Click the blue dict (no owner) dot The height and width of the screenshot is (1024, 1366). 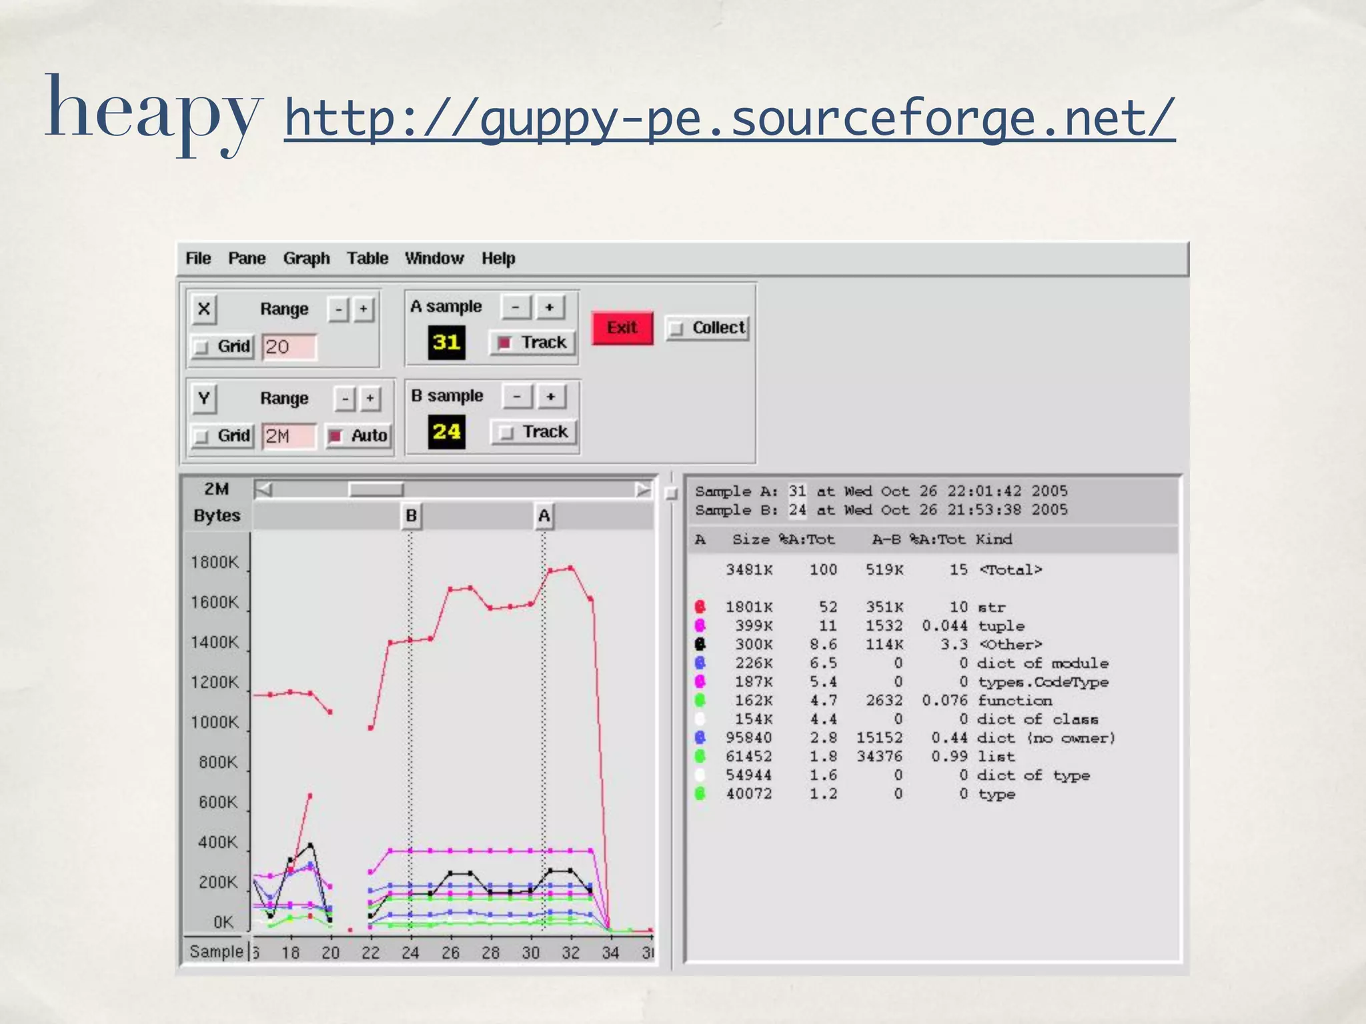coord(700,737)
